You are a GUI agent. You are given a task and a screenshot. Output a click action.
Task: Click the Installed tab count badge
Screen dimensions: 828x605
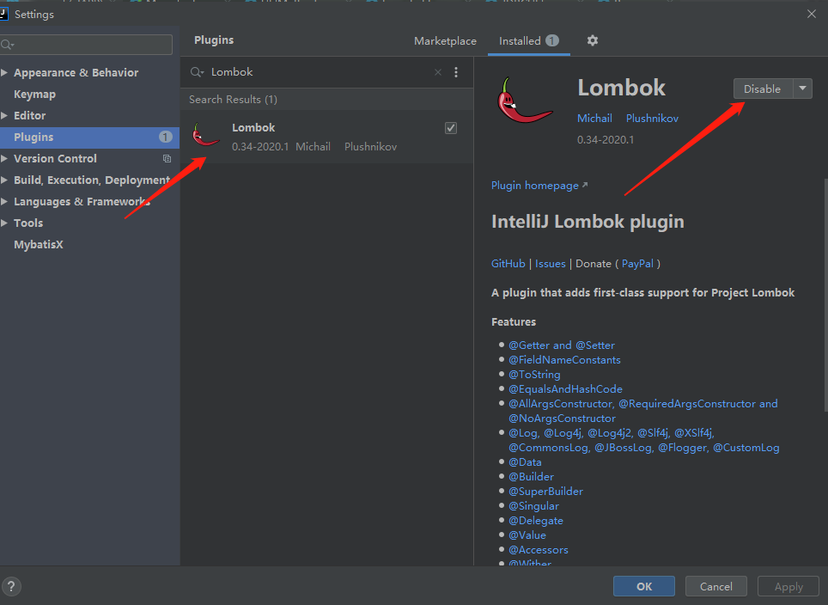[x=552, y=40]
